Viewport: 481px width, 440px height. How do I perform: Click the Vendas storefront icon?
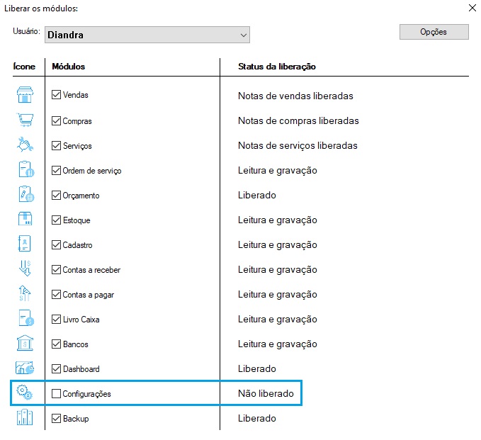pyautogui.click(x=25, y=95)
